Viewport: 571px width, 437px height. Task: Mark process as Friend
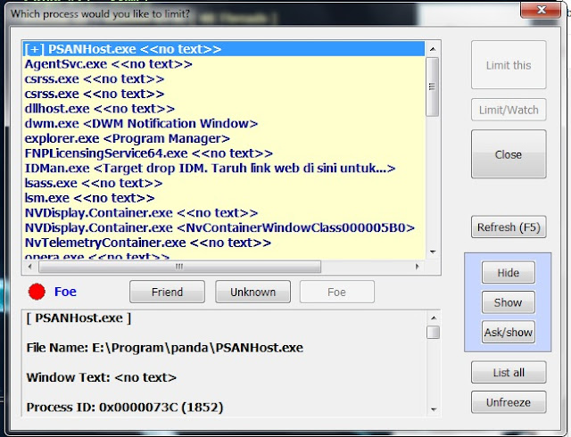(167, 292)
